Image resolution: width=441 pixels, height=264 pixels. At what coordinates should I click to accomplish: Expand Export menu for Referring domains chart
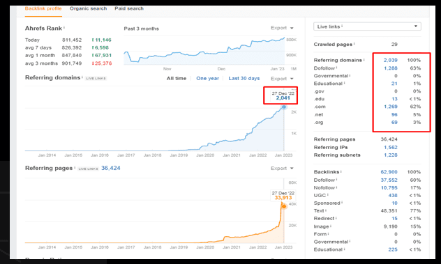[282, 79]
